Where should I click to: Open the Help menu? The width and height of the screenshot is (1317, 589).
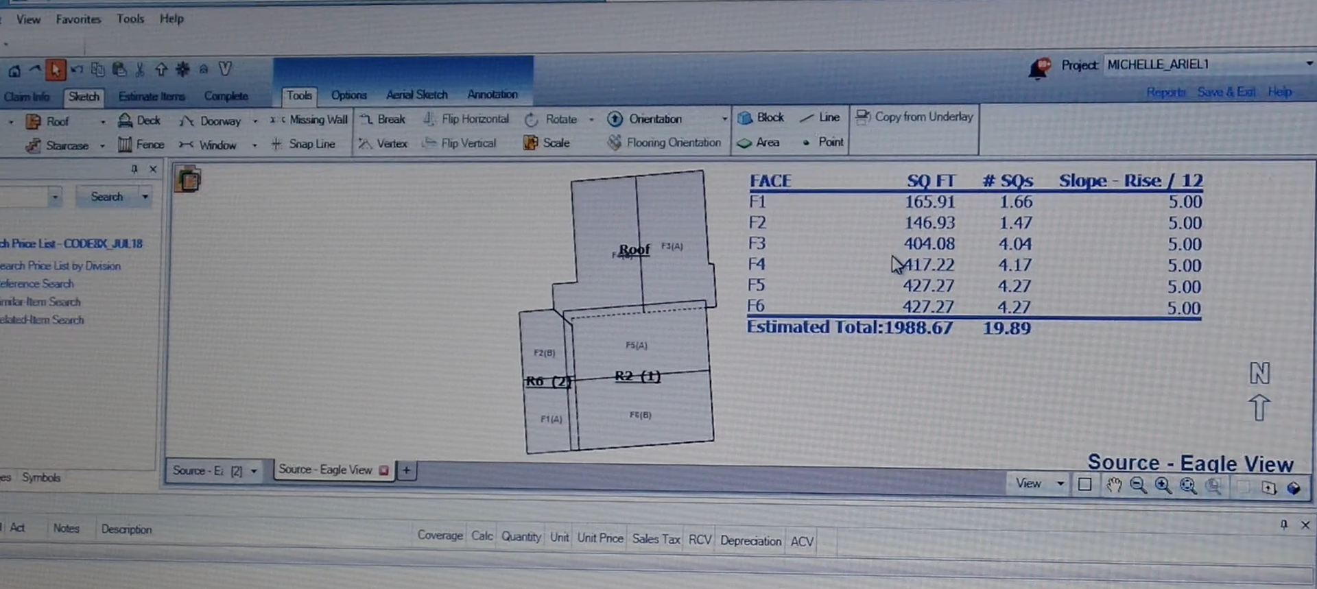coord(171,19)
